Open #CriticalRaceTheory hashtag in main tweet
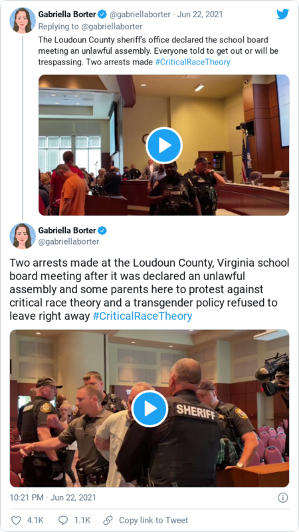Screen dimensions: 299x532 coord(142,317)
